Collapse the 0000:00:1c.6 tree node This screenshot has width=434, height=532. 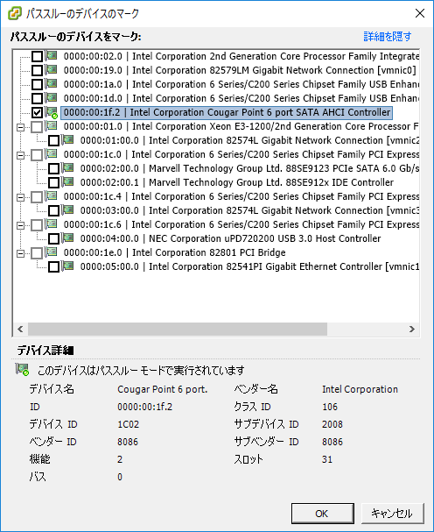(x=21, y=225)
